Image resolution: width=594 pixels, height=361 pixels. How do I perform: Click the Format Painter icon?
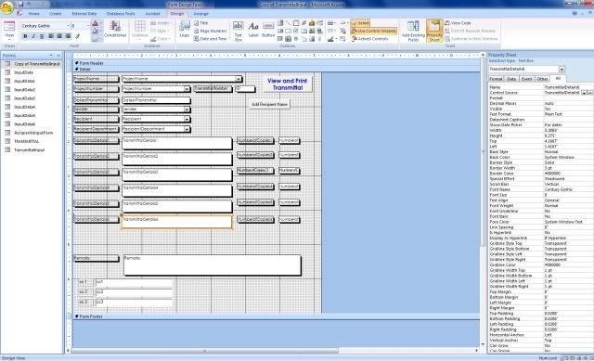tap(78, 36)
